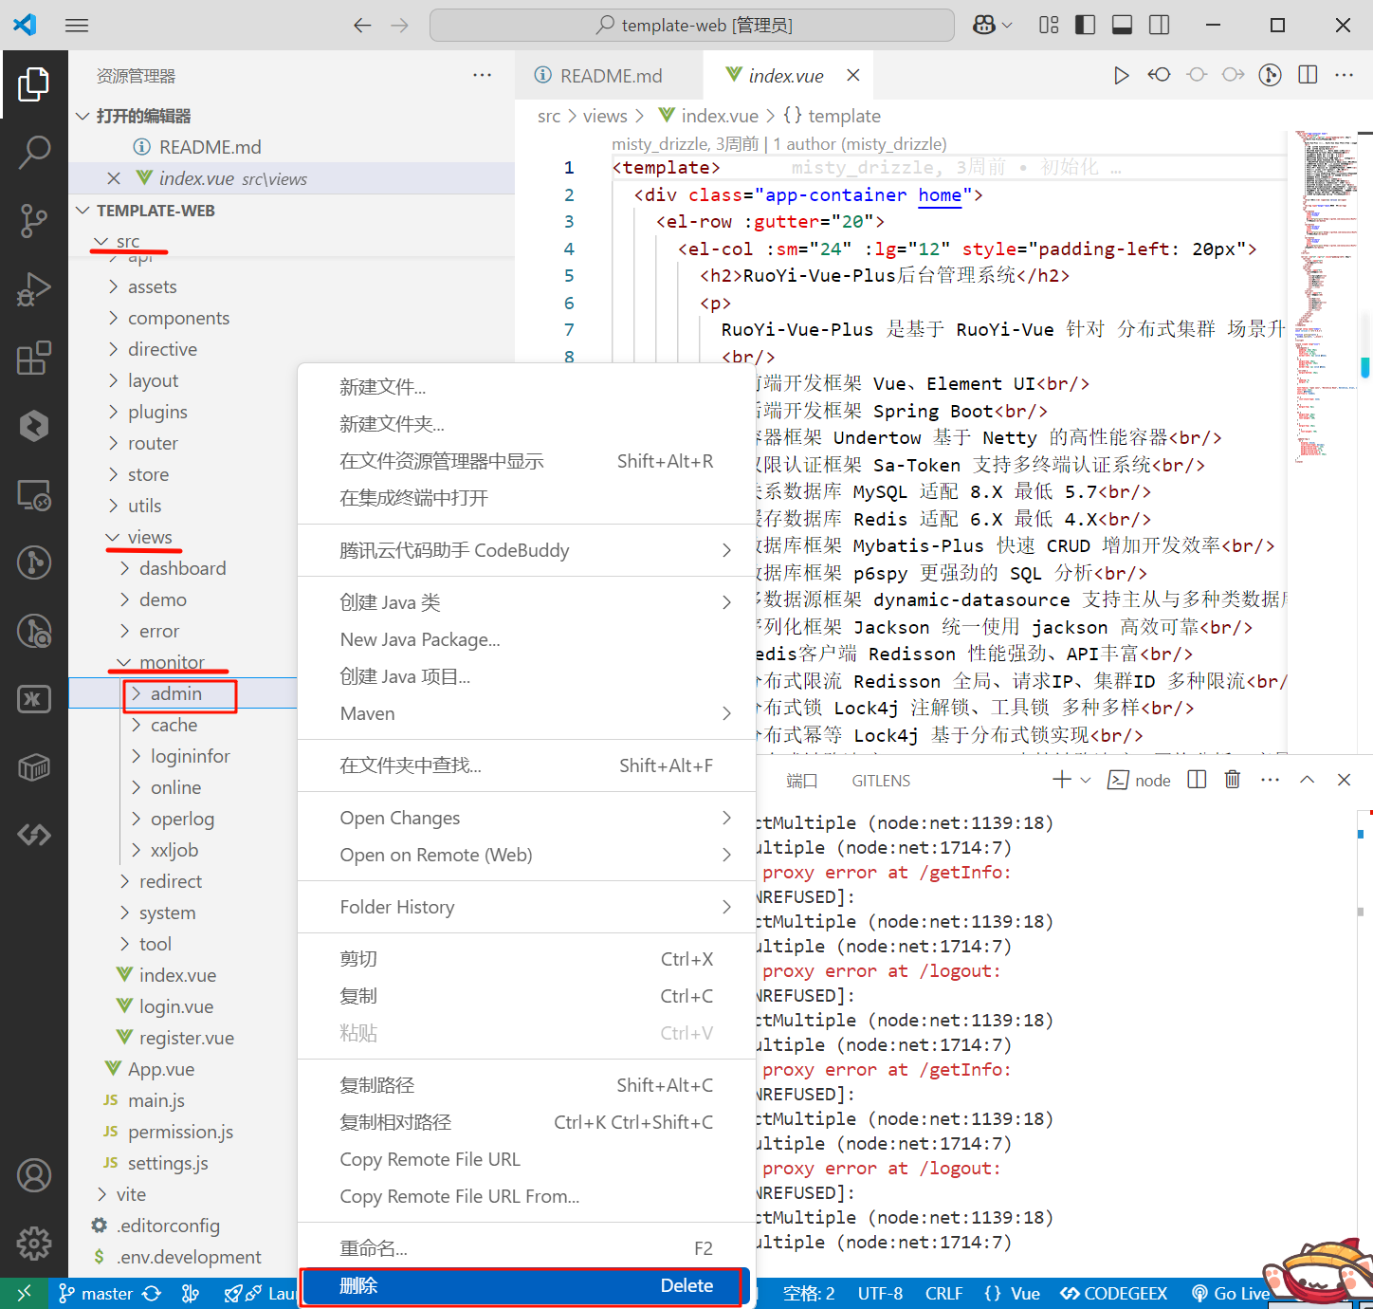Add a new terminal with plus icon
1373x1309 pixels.
coord(1062,780)
